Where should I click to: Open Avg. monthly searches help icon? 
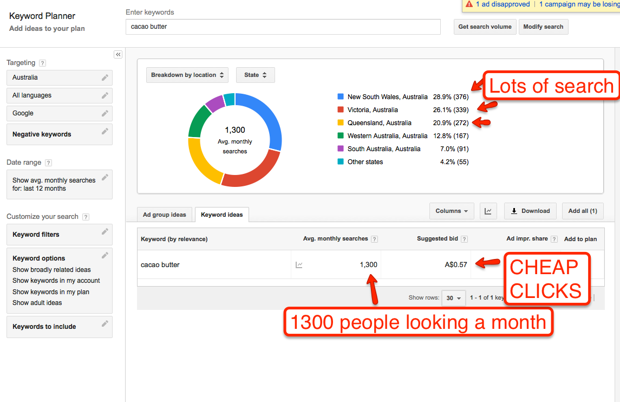(x=375, y=239)
